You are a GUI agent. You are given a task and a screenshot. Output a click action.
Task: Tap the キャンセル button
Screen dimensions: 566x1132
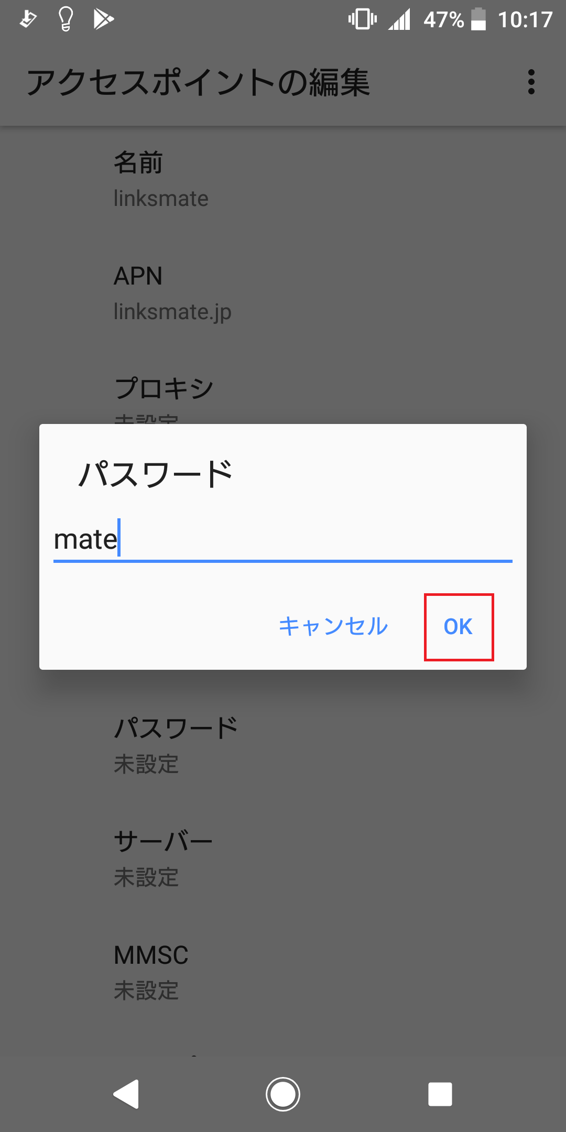click(333, 627)
